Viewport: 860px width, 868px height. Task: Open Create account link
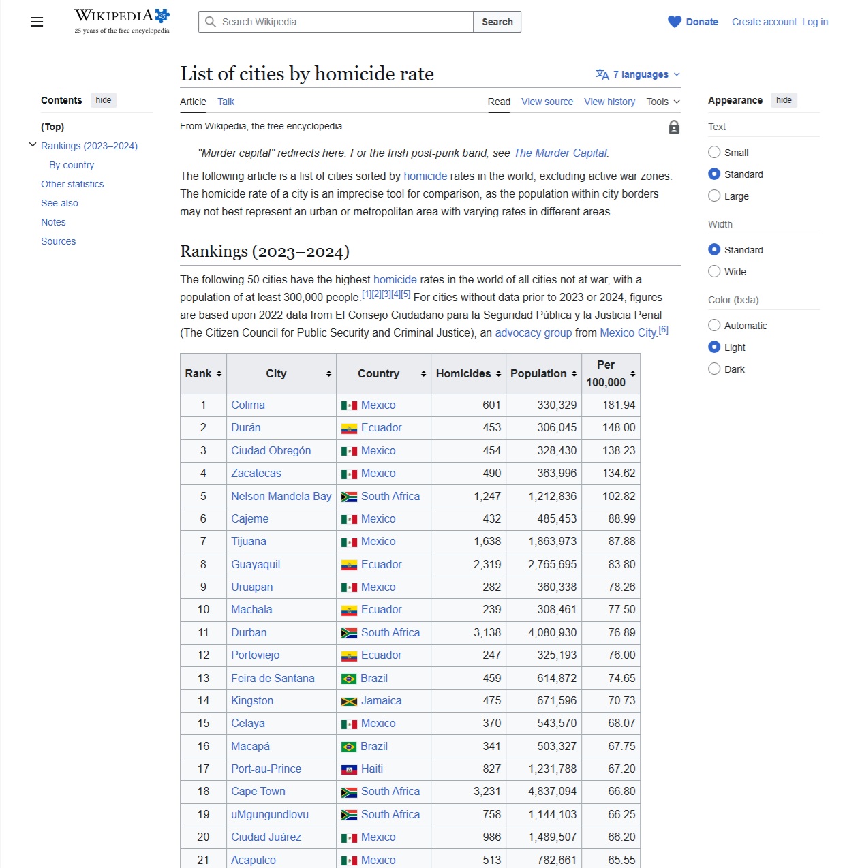[x=764, y=22]
